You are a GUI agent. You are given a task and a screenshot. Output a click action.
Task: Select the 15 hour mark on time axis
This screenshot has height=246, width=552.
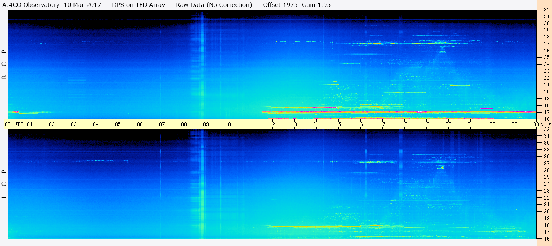338,124
